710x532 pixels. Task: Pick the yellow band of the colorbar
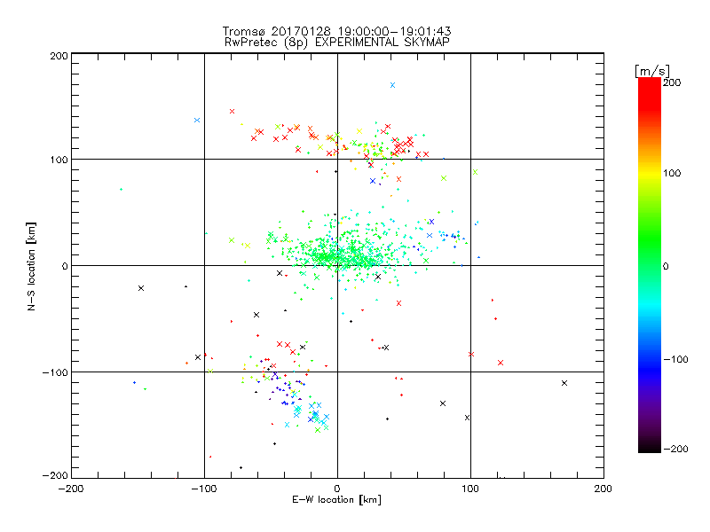(x=650, y=174)
